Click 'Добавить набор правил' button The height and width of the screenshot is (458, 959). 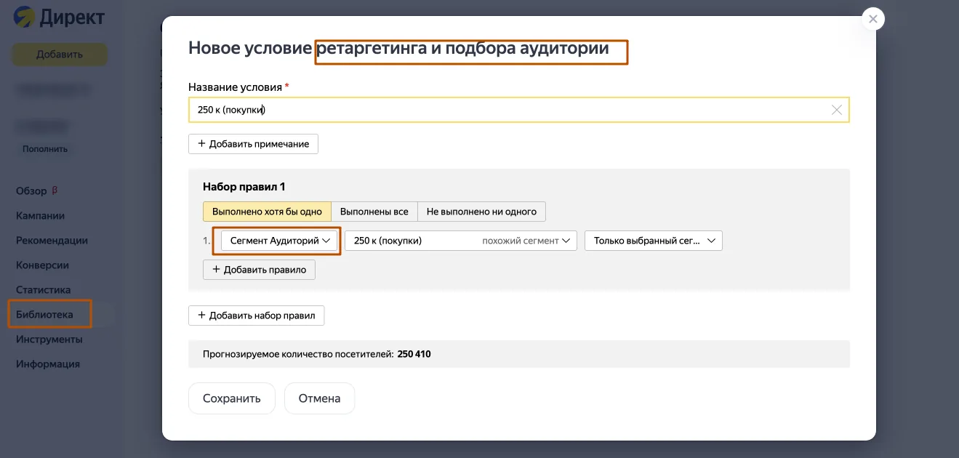tap(256, 316)
